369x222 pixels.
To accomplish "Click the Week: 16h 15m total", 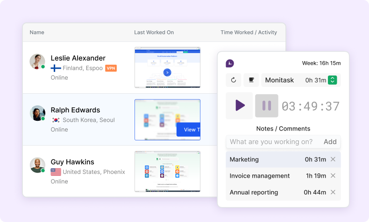I will click(321, 63).
